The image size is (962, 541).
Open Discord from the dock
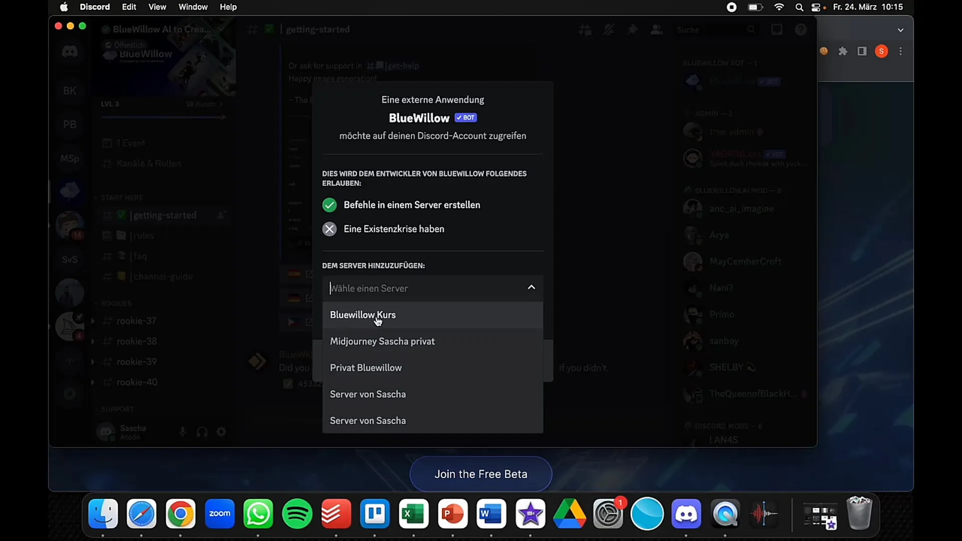[686, 514]
